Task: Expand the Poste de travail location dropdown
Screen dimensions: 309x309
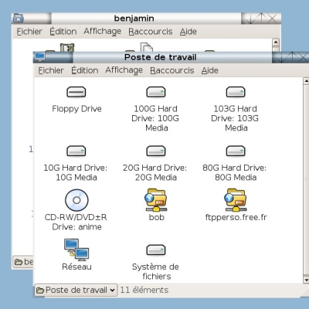Action: tap(76, 290)
